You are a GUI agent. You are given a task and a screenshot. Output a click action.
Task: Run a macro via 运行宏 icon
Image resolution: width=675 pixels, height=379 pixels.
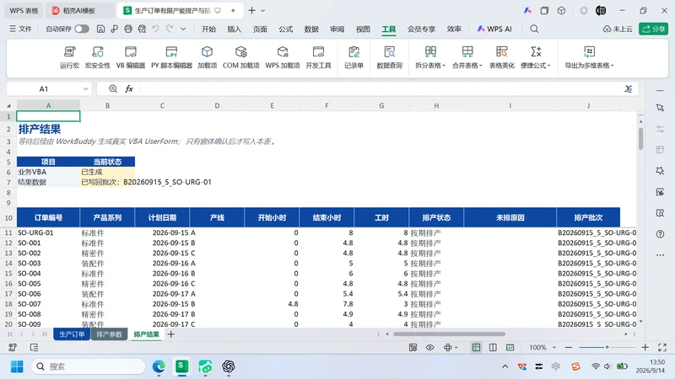coord(69,57)
